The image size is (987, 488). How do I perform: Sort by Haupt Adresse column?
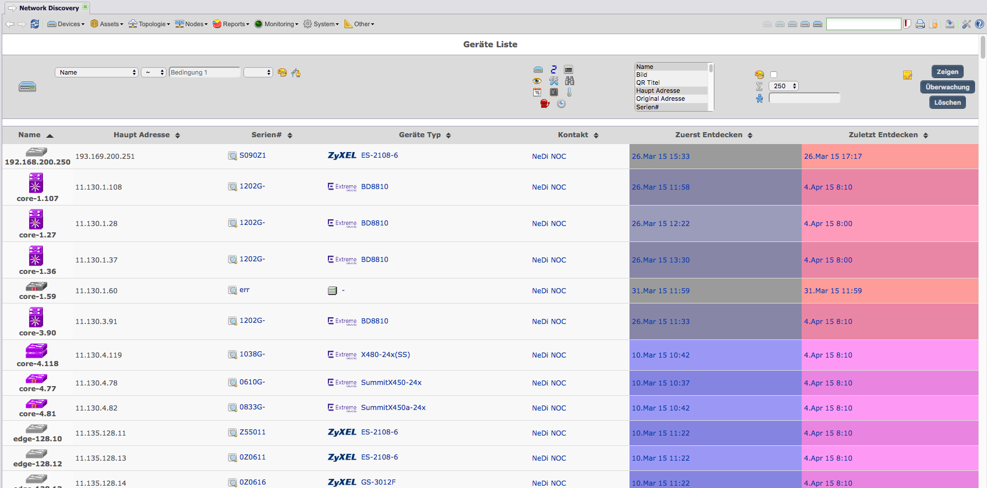[147, 135]
